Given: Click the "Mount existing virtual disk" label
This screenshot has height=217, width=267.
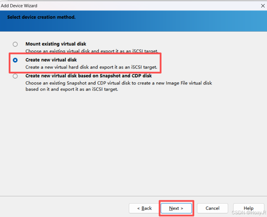Looking at the screenshot, I should click(56, 44).
